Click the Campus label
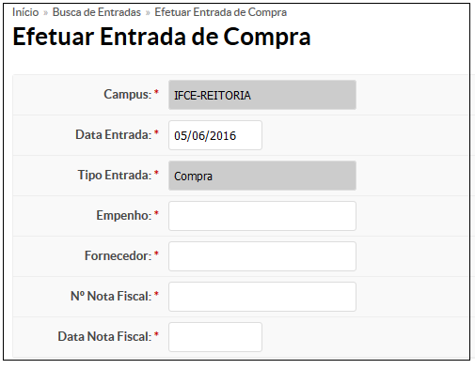475x369 pixels. tap(128, 94)
